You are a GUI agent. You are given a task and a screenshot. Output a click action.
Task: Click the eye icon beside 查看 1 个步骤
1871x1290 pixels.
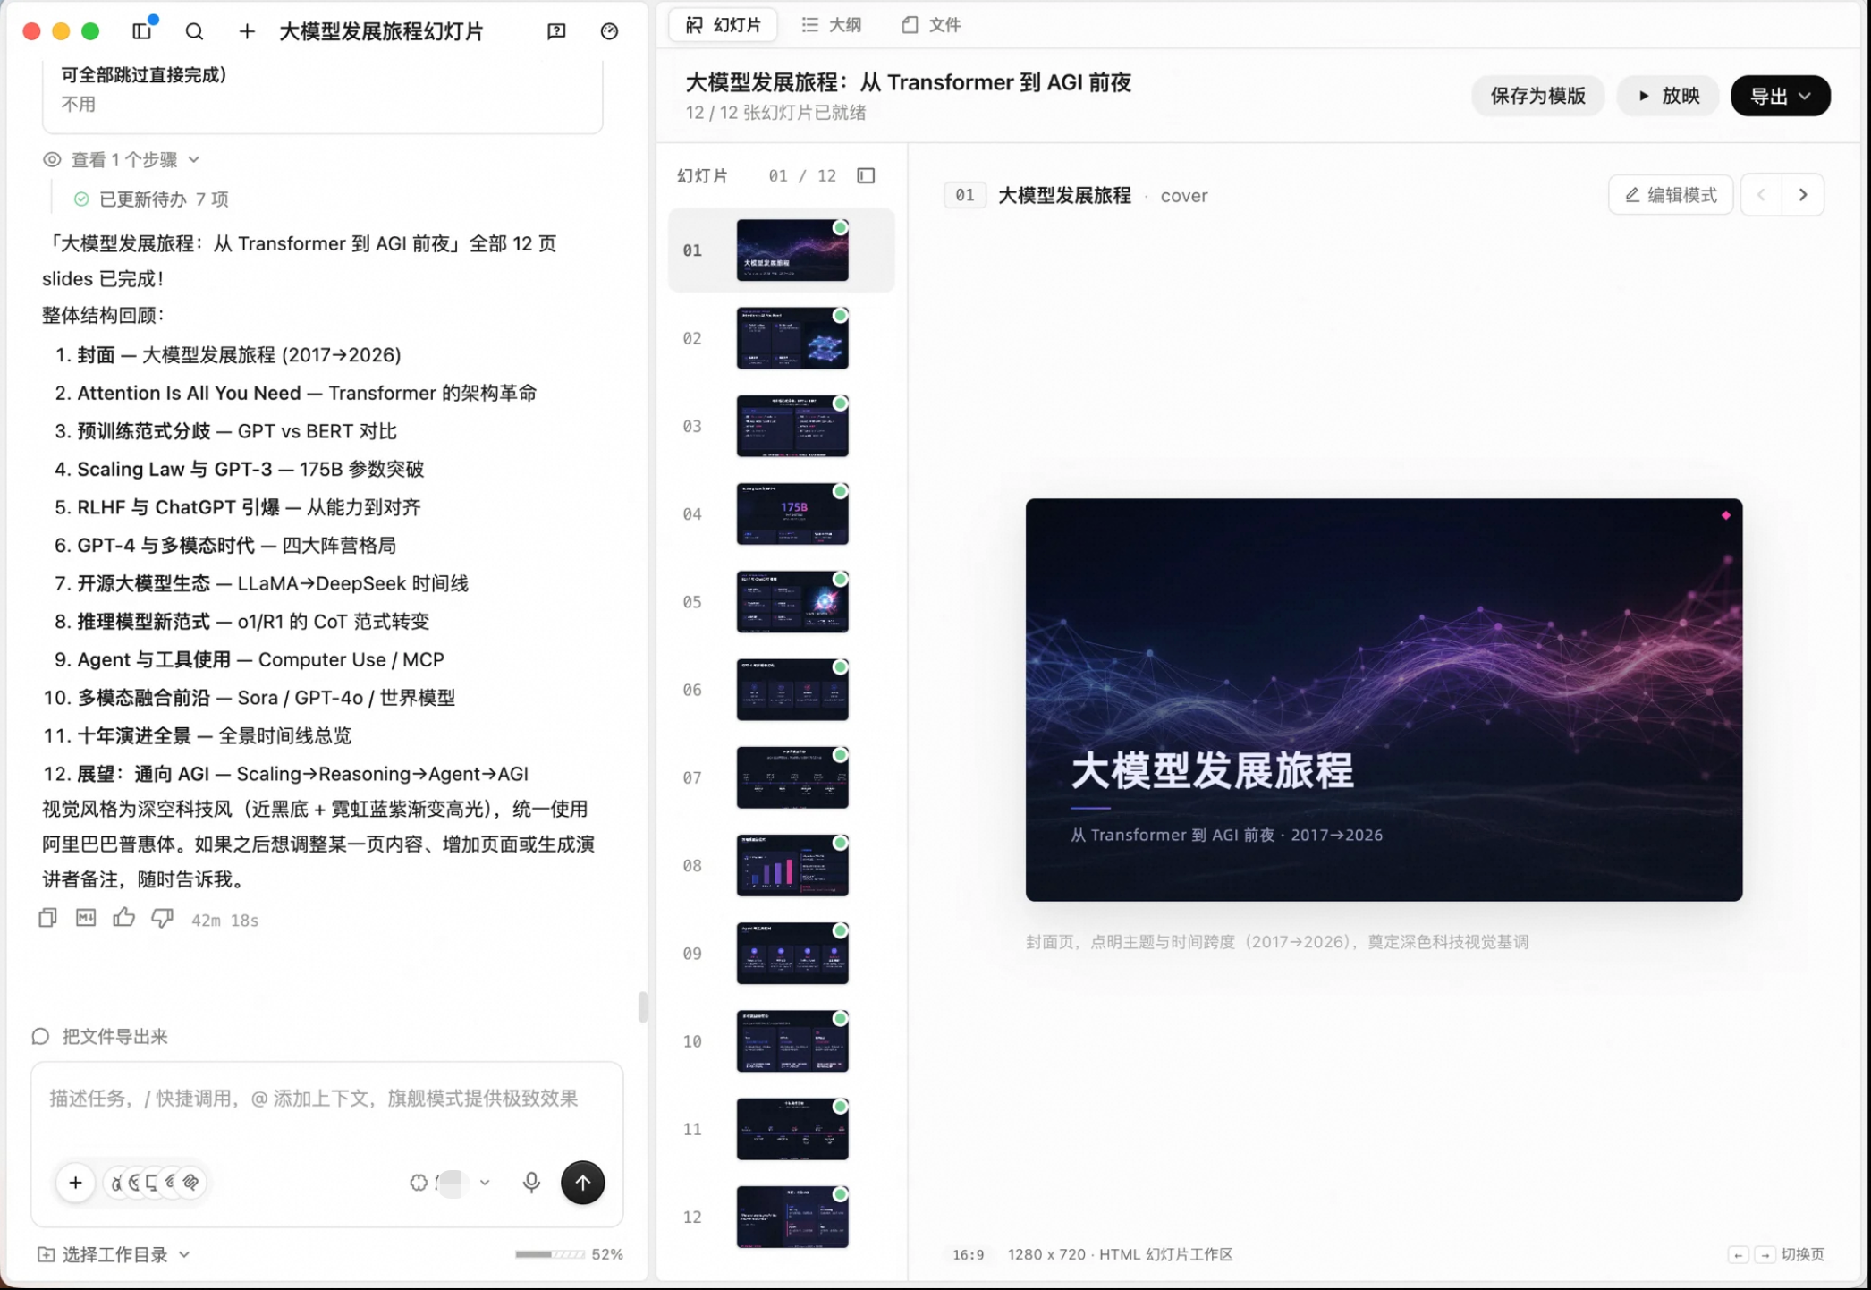[52, 159]
